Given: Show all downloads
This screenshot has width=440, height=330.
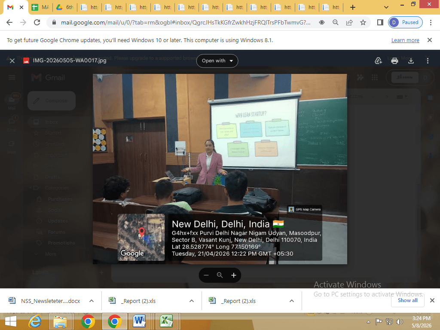Looking at the screenshot, I should tap(407, 300).
